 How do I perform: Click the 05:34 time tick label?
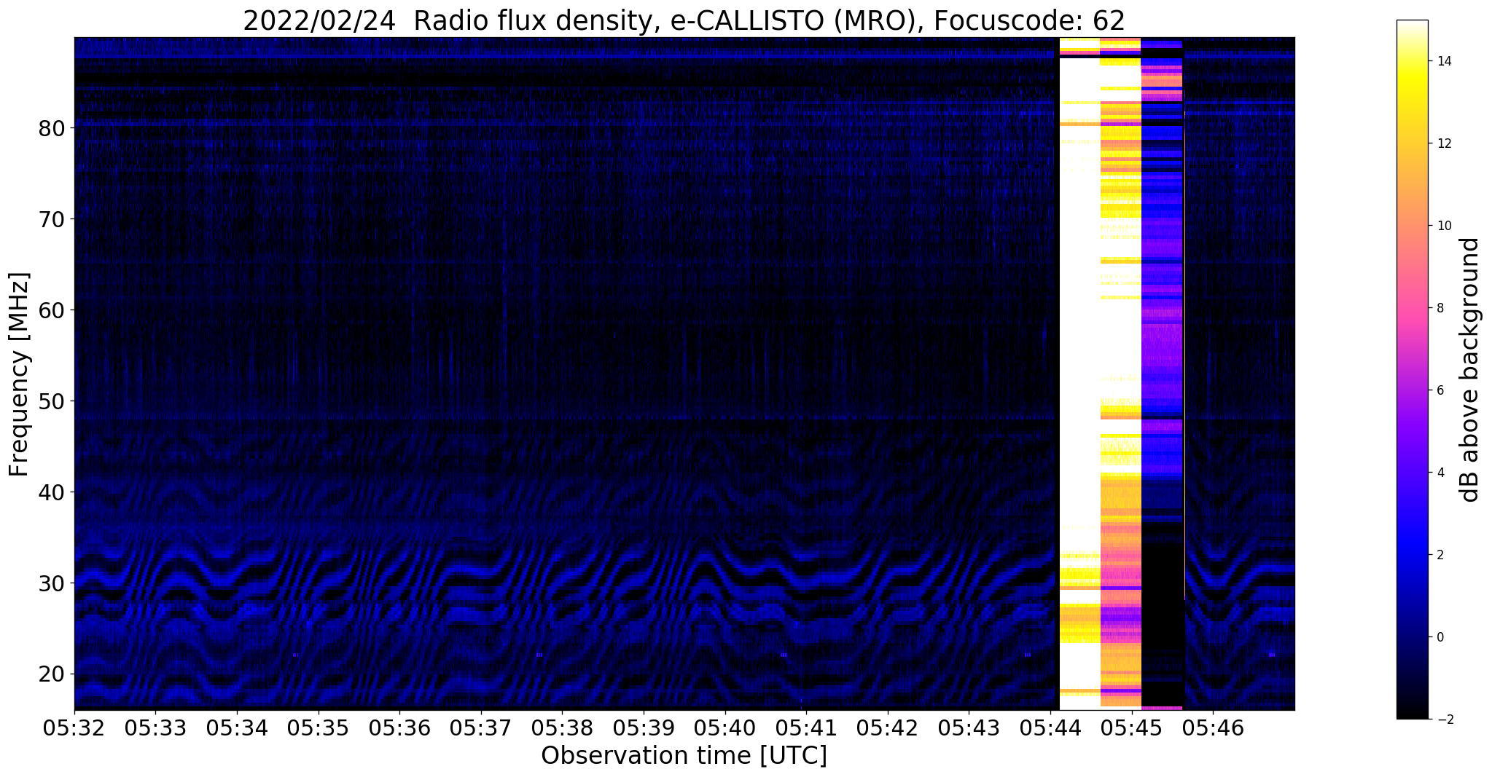[x=237, y=727]
